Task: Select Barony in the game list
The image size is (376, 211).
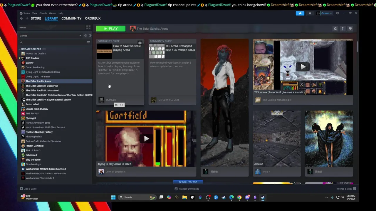Action: click(x=29, y=63)
